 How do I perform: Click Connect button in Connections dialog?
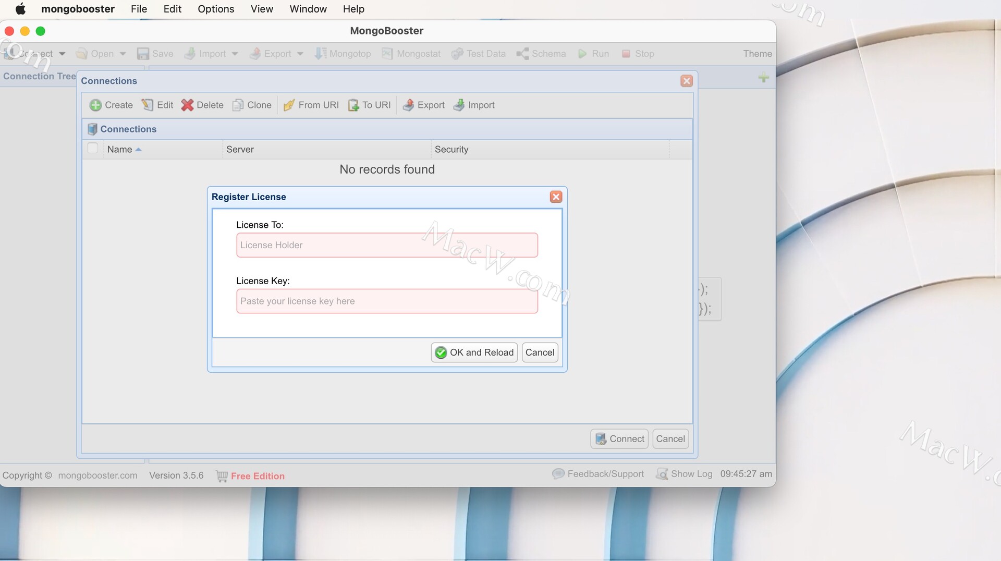(619, 439)
